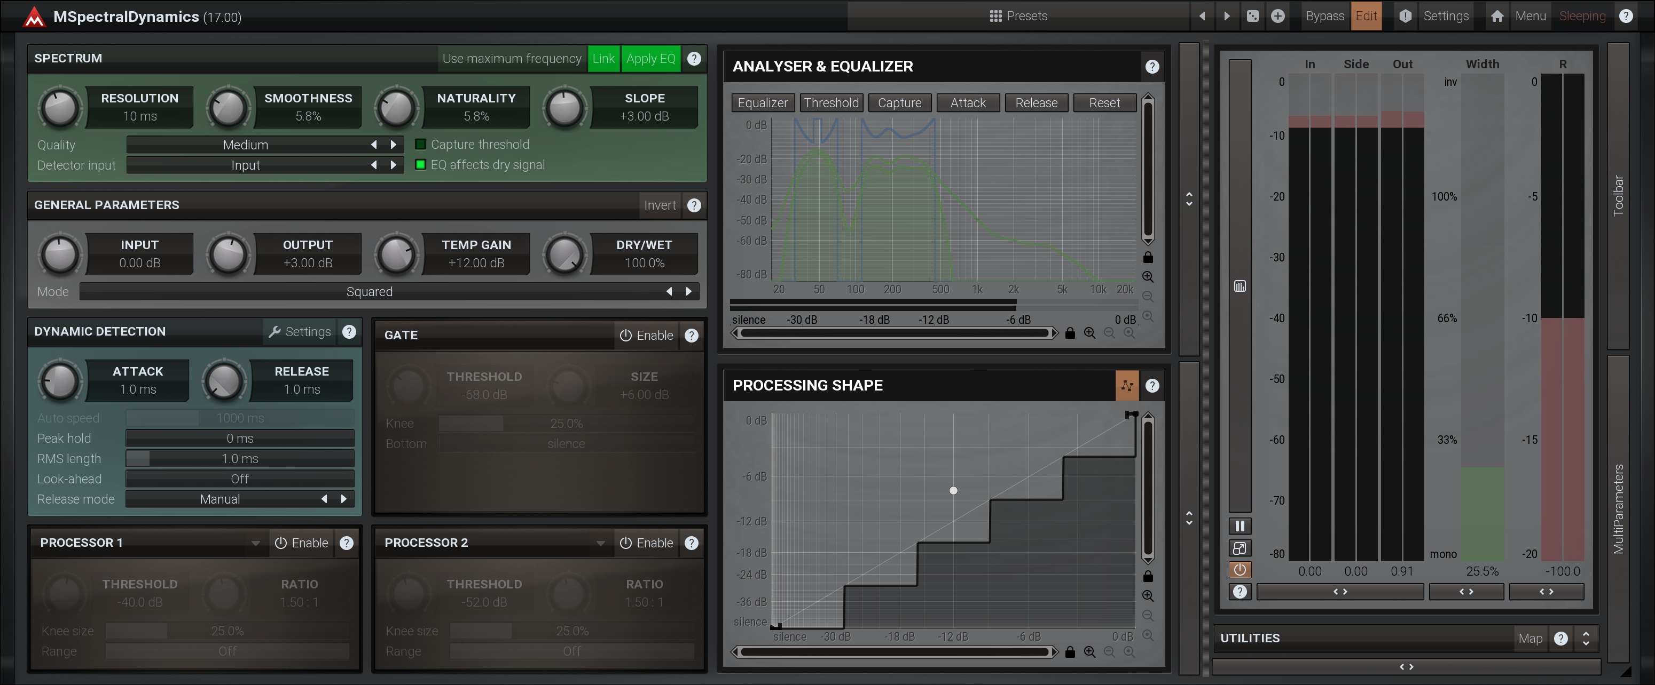Image resolution: width=1655 pixels, height=685 pixels.
Task: Click the analyser graph lock icon
Action: pyautogui.click(x=1148, y=258)
